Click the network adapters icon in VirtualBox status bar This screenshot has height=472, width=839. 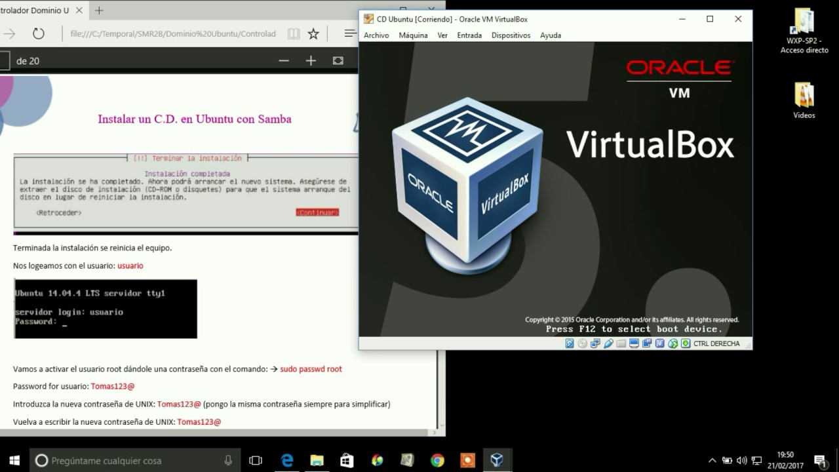pyautogui.click(x=595, y=344)
